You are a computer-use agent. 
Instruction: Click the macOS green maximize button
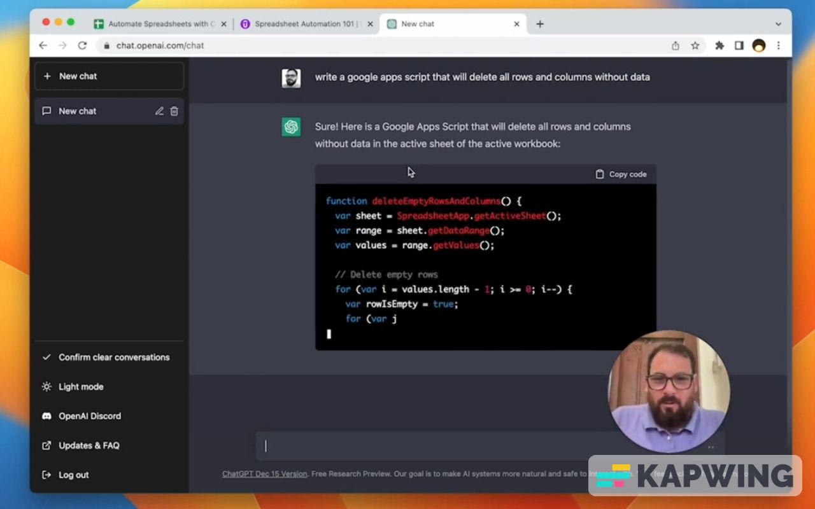[71, 22]
